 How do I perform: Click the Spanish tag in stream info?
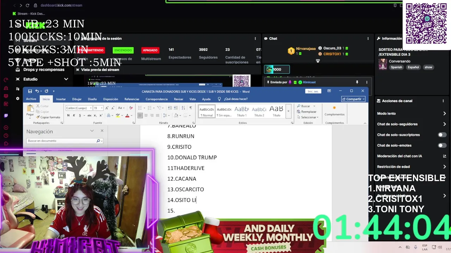pyautogui.click(x=396, y=67)
